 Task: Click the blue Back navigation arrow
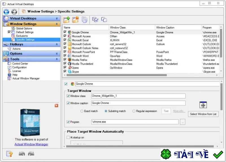[x=6, y=12]
